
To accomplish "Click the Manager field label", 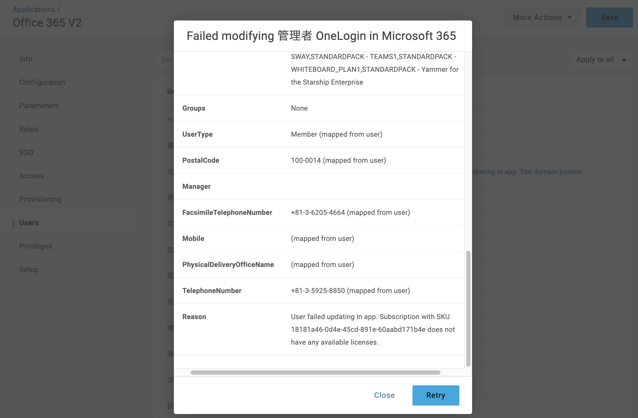I will 196,186.
